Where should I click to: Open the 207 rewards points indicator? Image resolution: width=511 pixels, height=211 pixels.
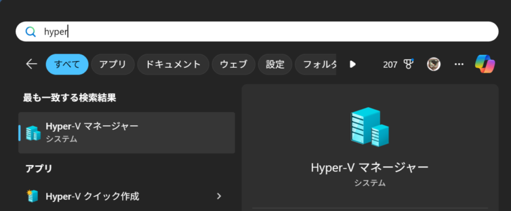coord(390,64)
